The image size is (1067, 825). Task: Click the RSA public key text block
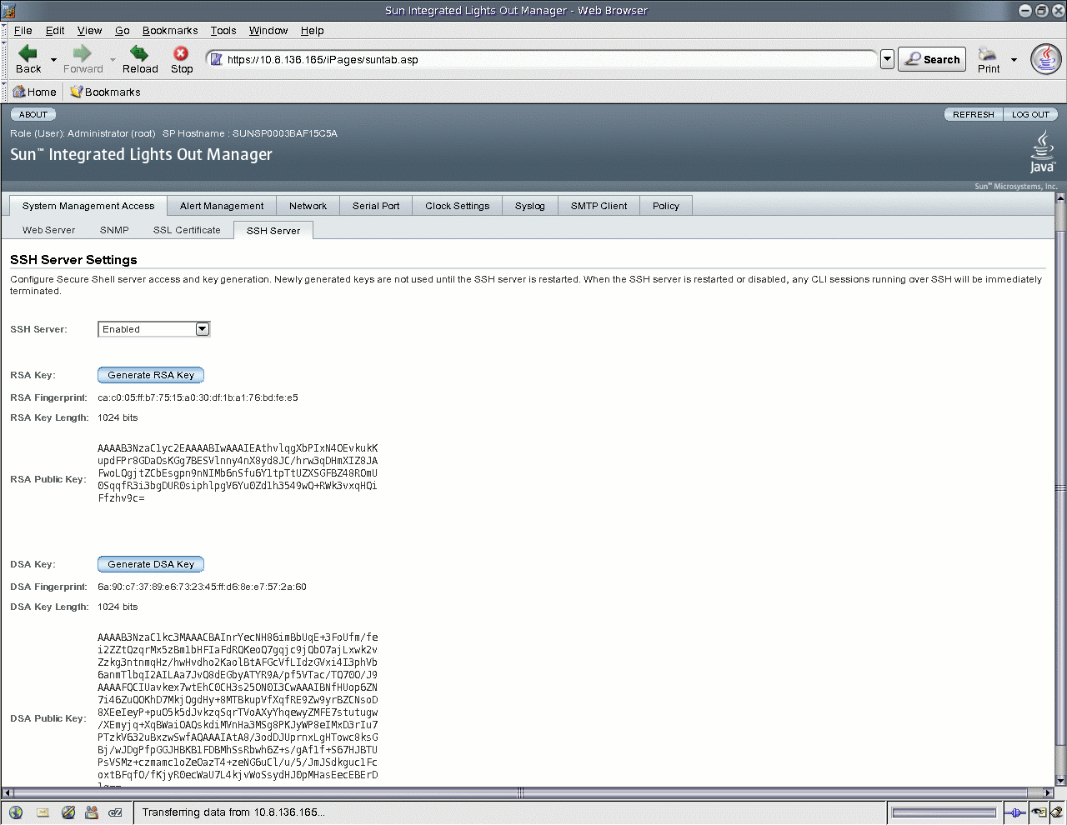pyautogui.click(x=238, y=473)
